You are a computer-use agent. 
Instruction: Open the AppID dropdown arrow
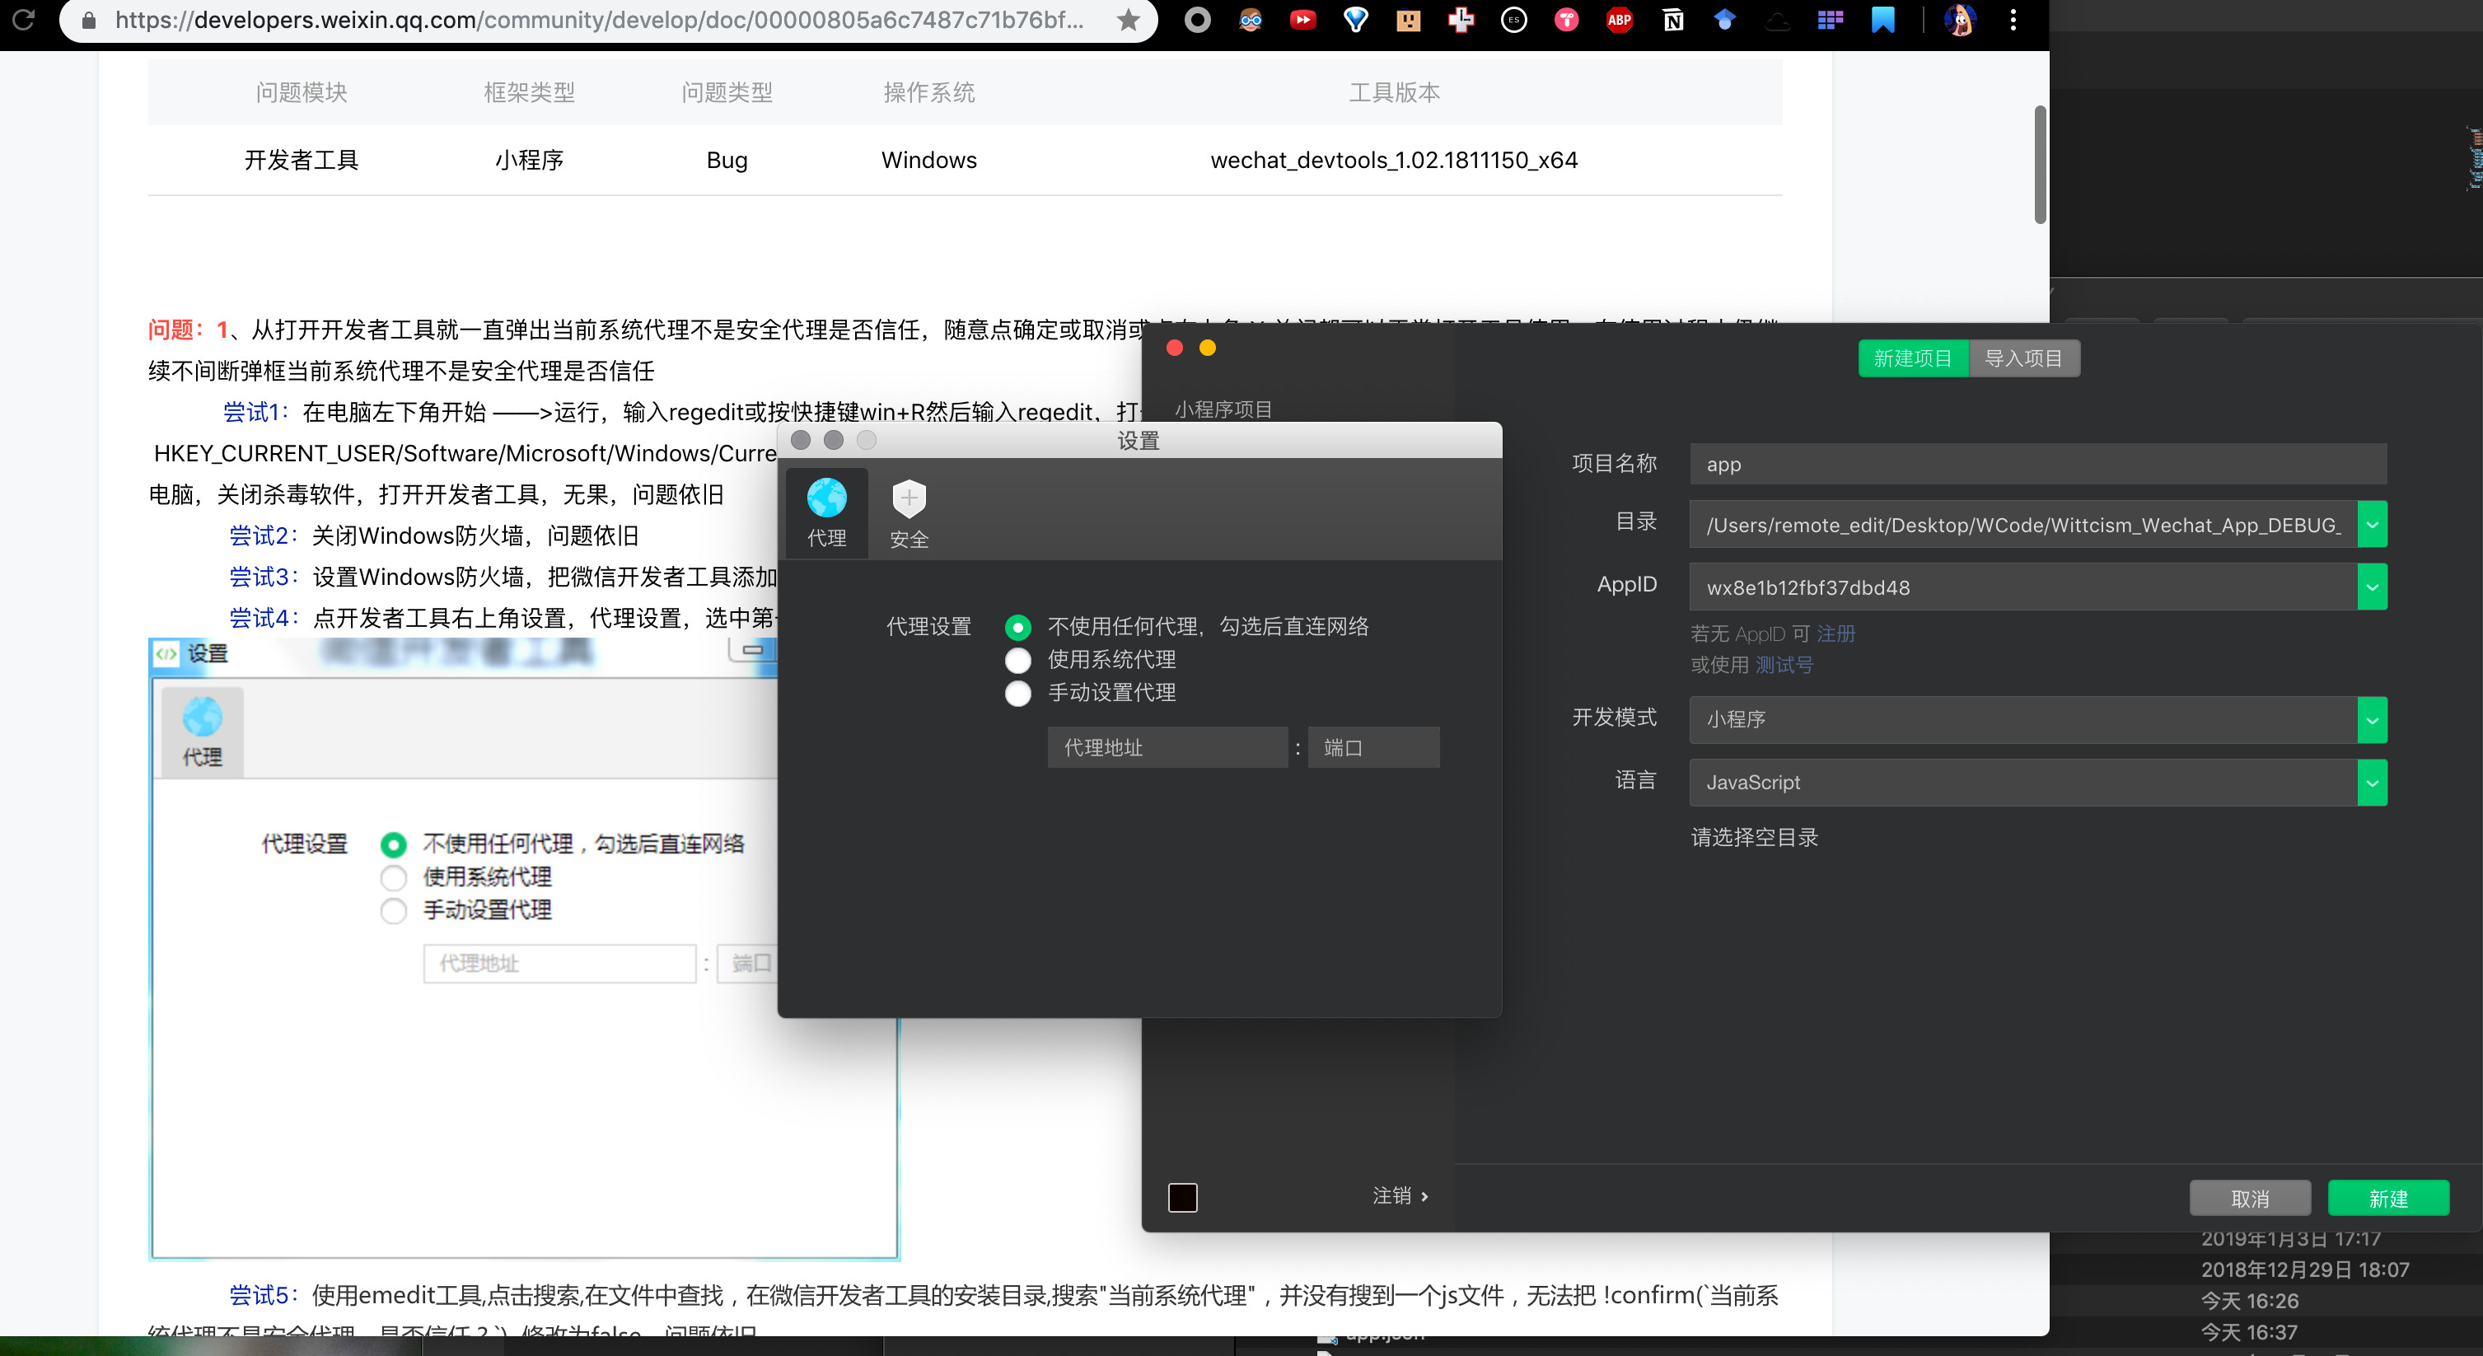[2371, 587]
